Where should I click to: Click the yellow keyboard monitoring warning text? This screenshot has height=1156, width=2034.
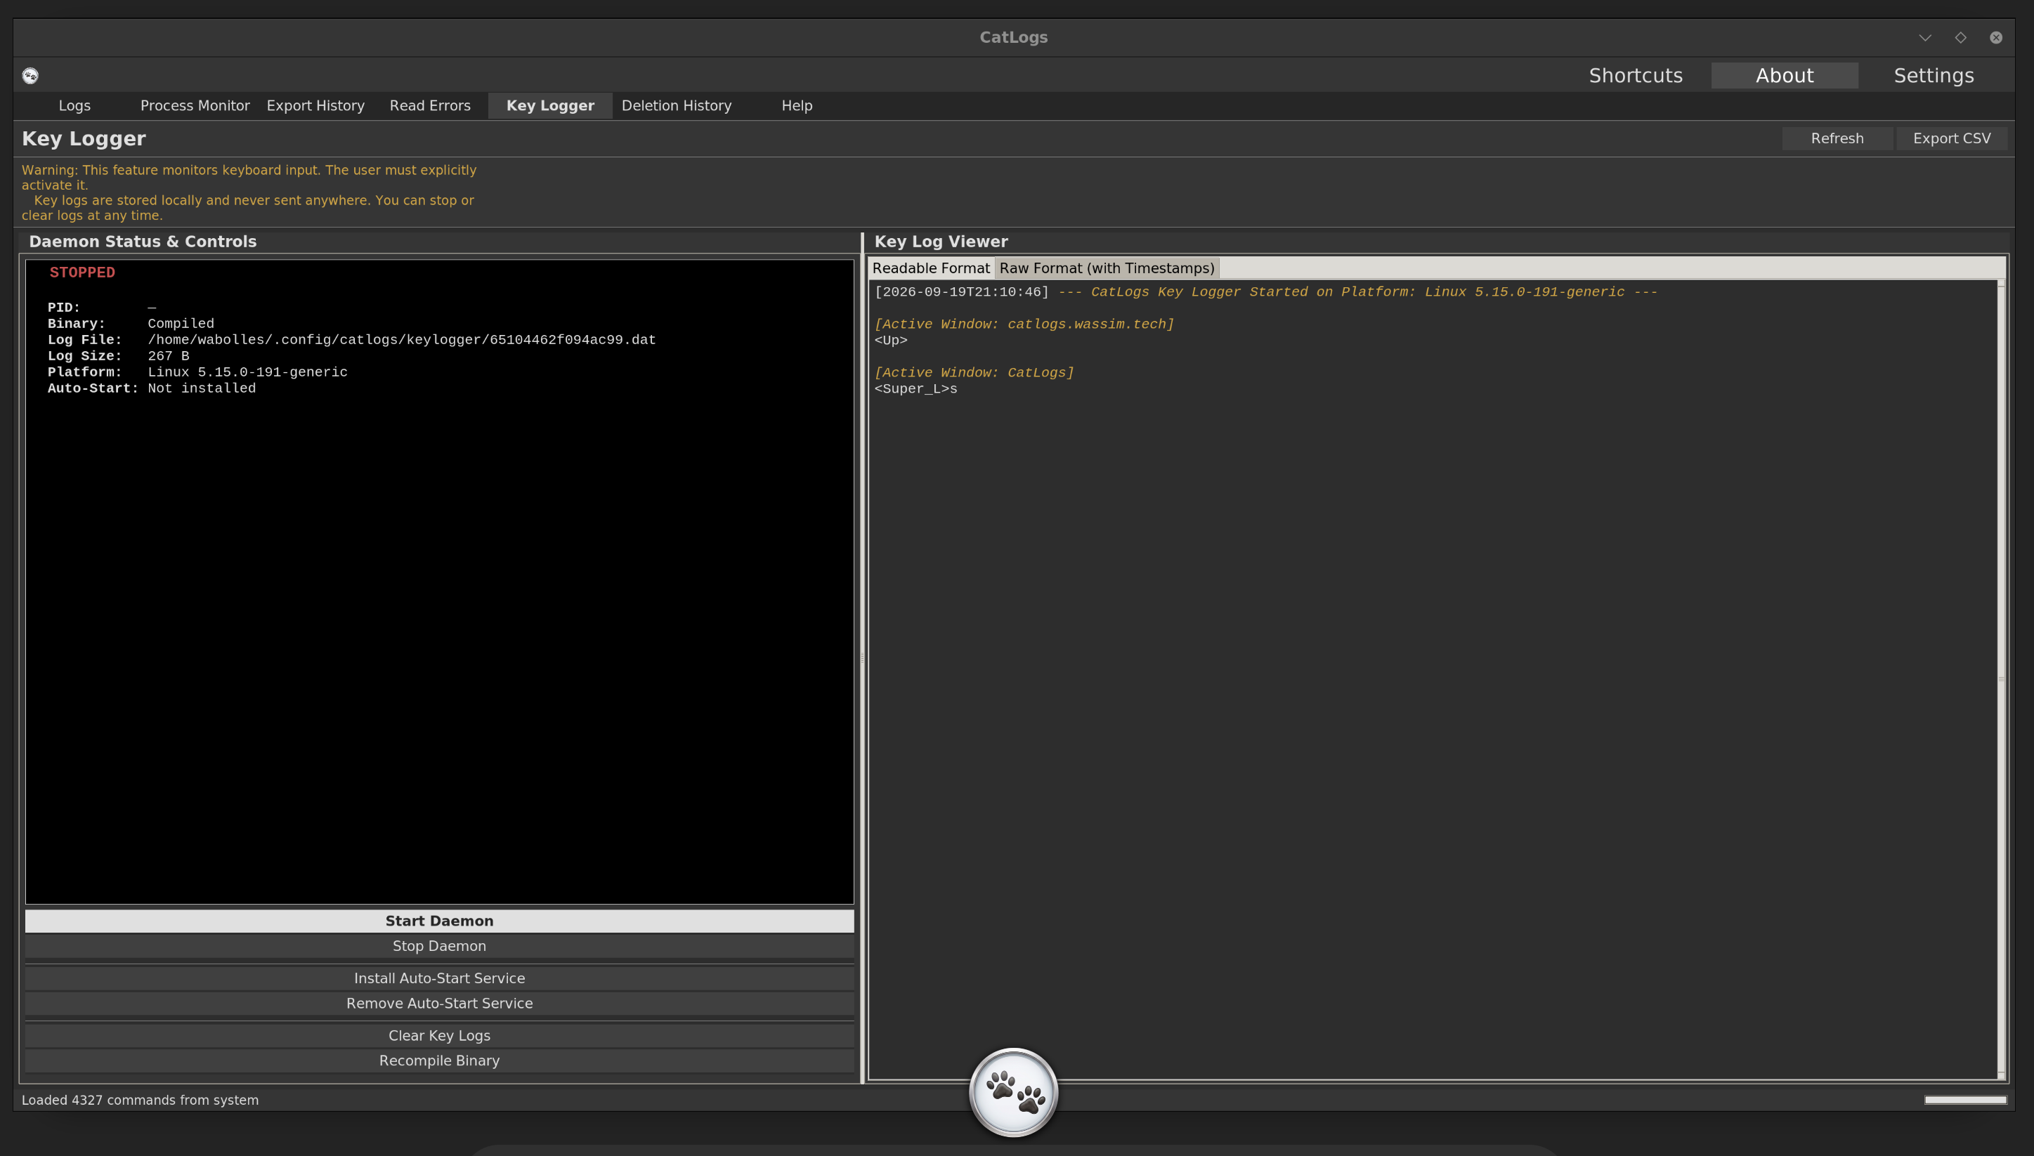(x=249, y=192)
